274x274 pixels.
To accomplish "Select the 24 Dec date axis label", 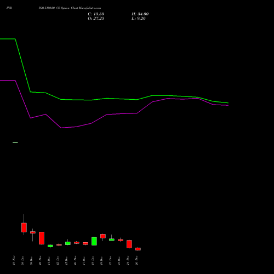I will (128, 261).
